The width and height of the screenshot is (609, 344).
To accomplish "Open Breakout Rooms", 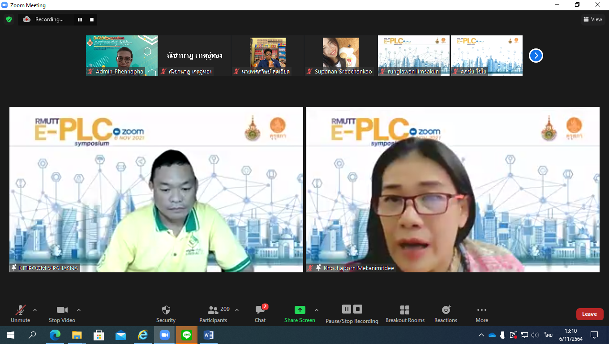I will point(405,314).
